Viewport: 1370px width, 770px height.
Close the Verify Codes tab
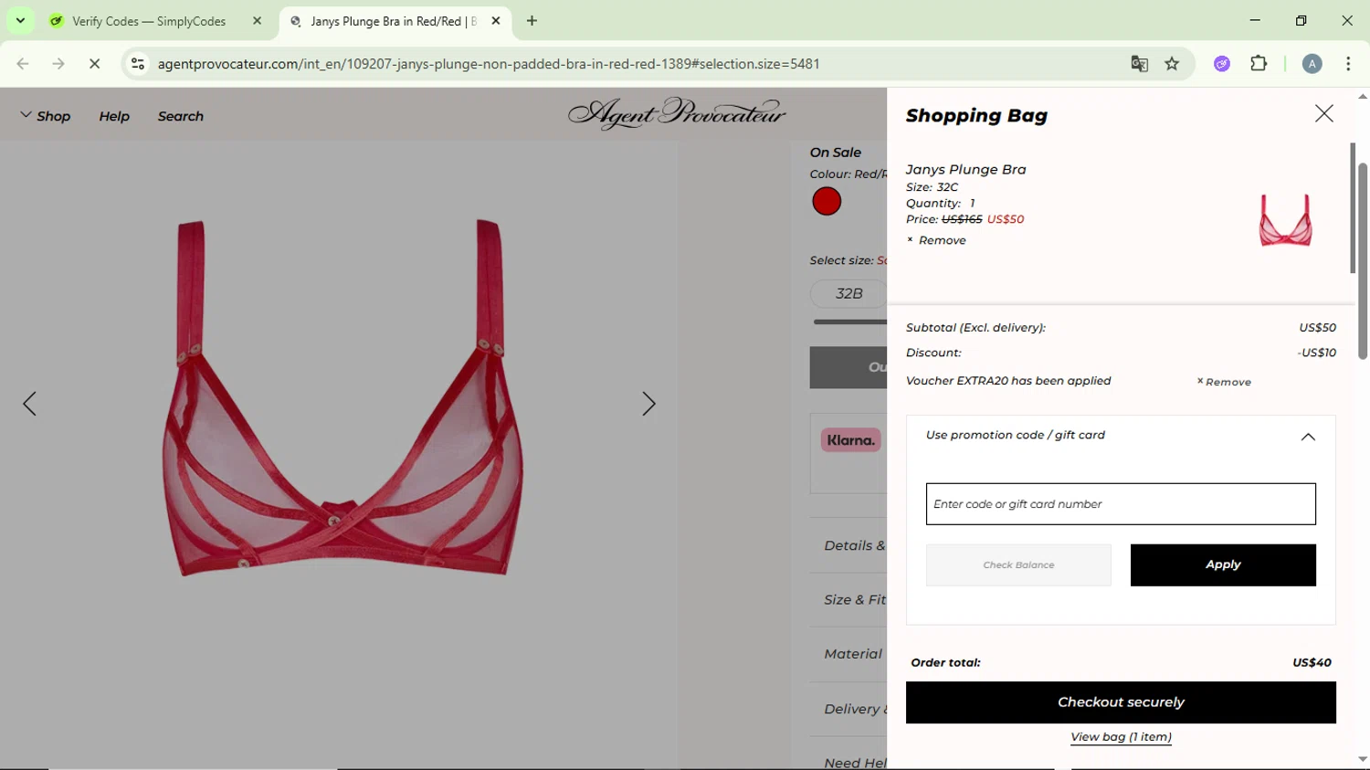coord(257,21)
